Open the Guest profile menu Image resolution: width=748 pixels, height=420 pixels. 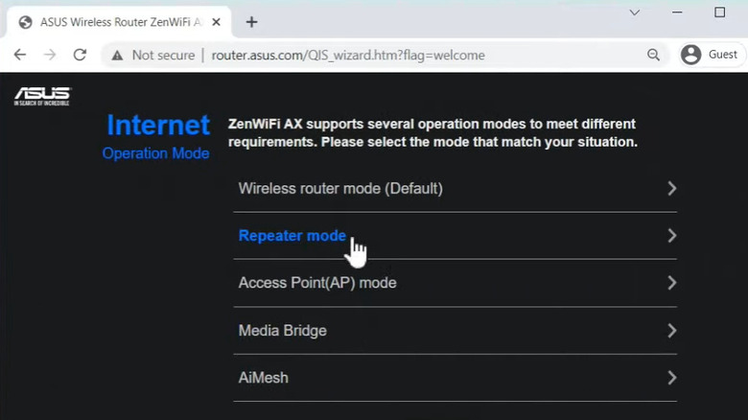pos(709,55)
